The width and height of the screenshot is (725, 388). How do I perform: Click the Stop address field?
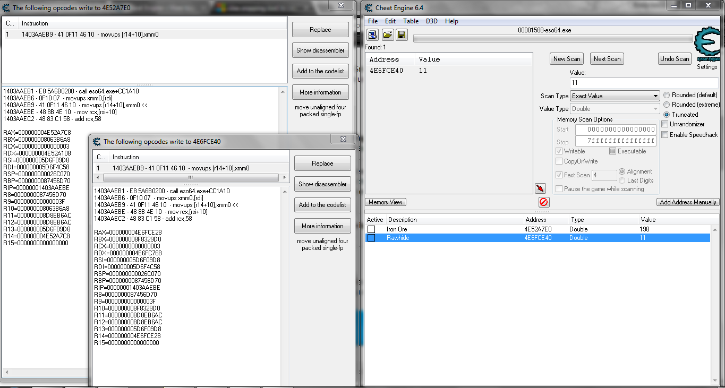pos(616,141)
